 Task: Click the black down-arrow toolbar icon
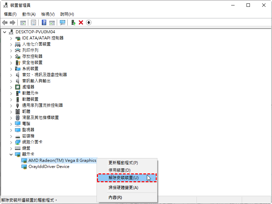(89, 22)
